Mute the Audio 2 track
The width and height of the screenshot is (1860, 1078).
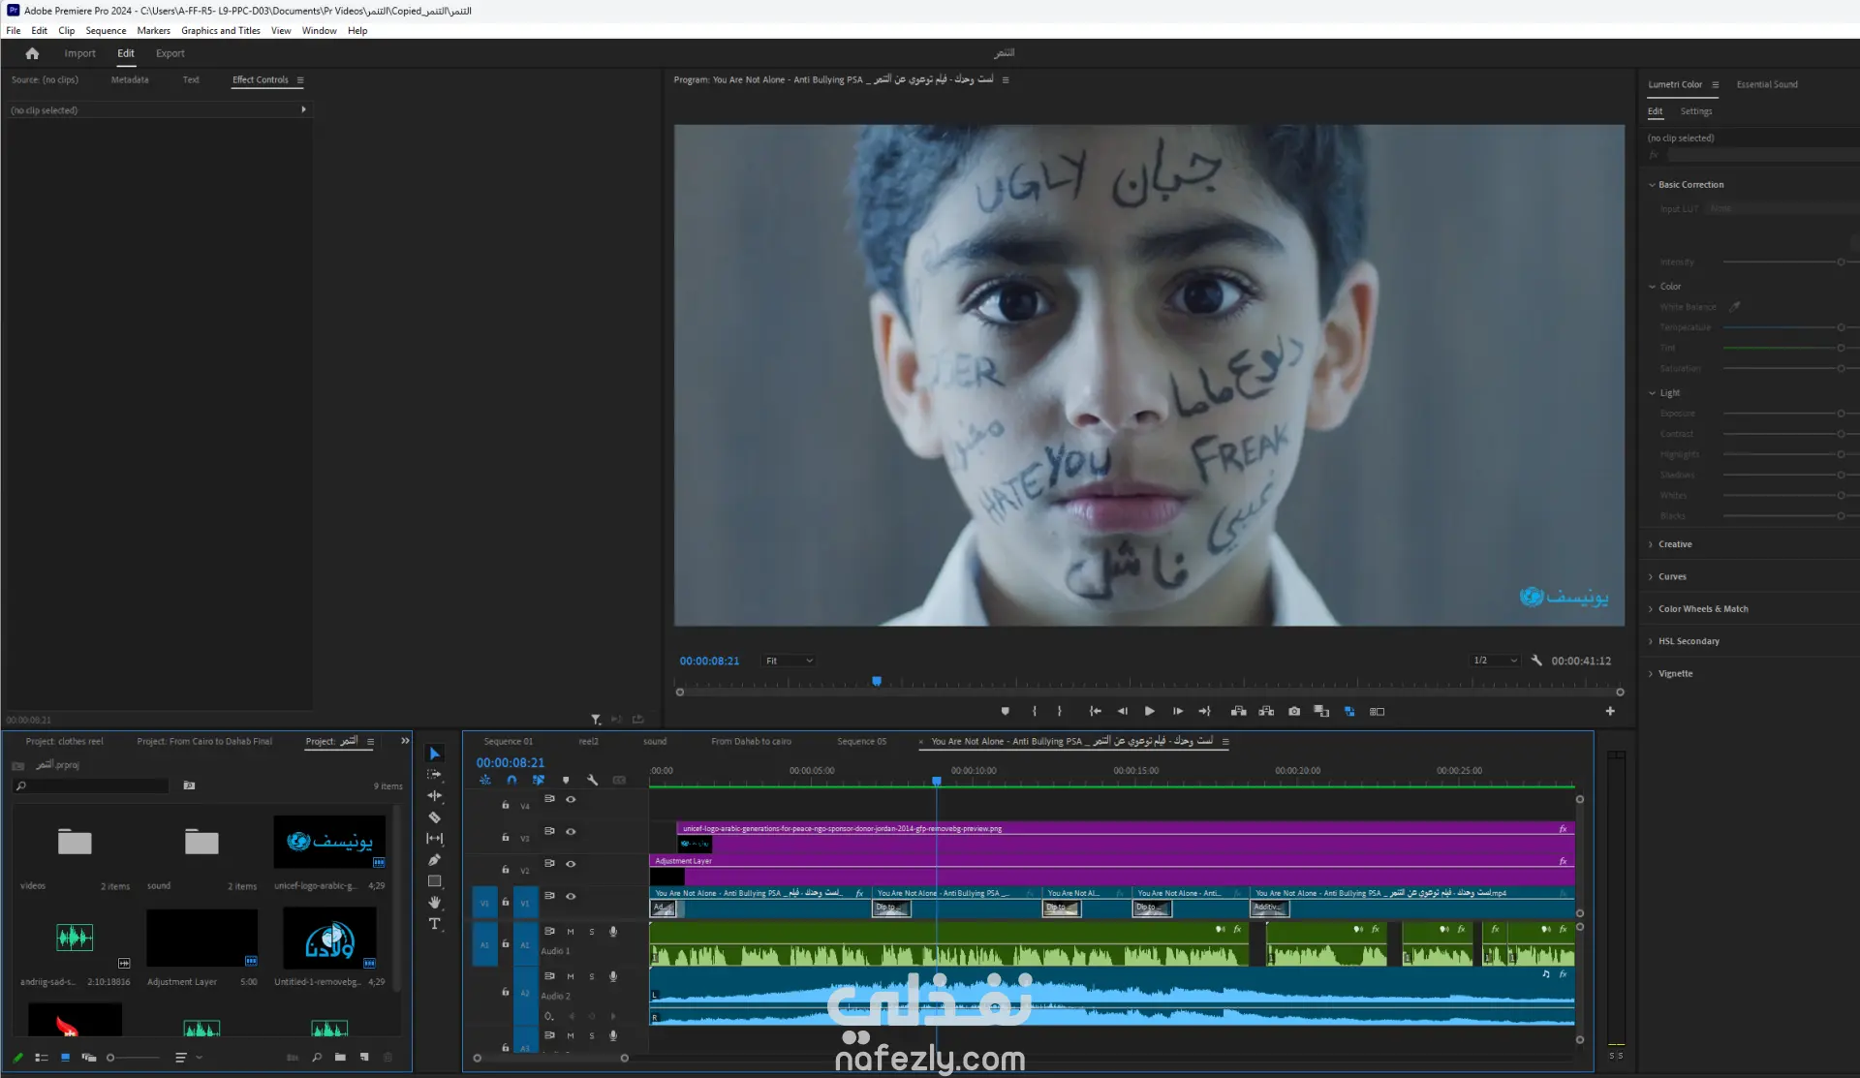tap(571, 976)
